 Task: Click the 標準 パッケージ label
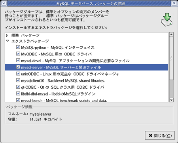25,35
